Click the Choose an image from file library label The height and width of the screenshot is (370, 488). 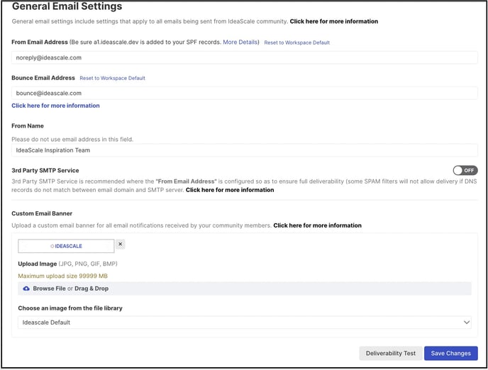point(70,308)
